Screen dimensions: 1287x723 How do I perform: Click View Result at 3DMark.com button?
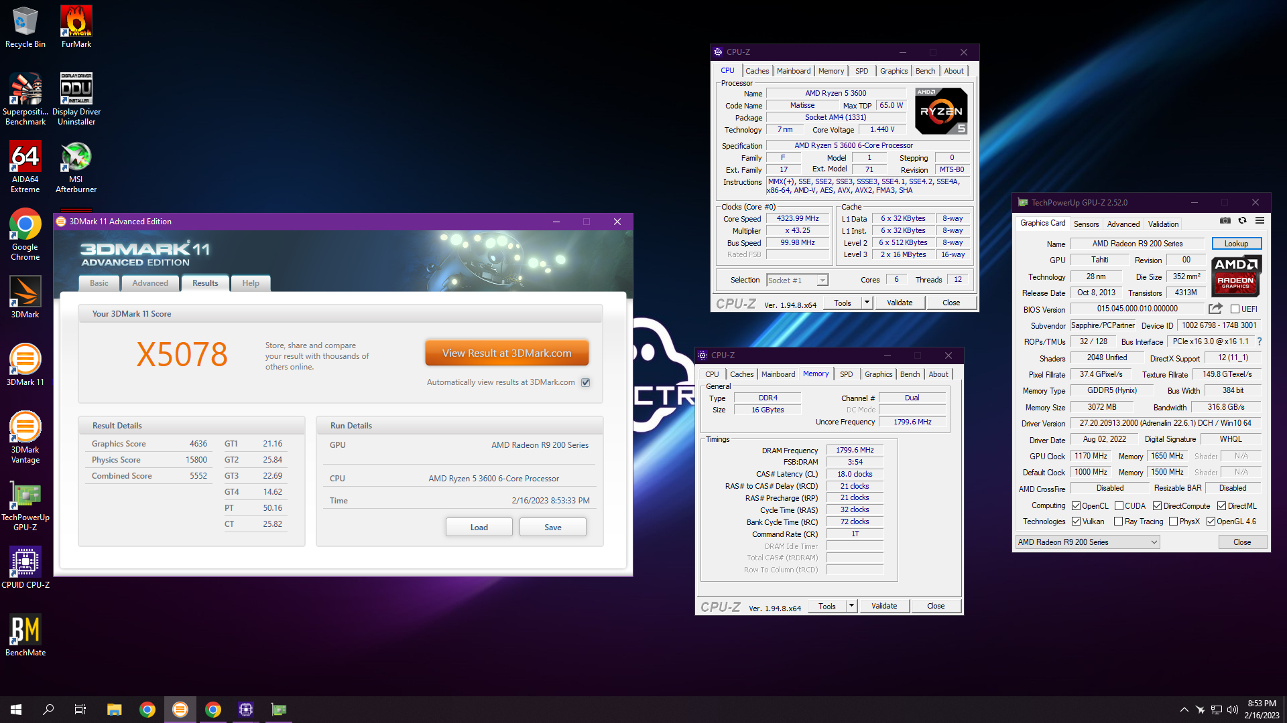(x=507, y=353)
